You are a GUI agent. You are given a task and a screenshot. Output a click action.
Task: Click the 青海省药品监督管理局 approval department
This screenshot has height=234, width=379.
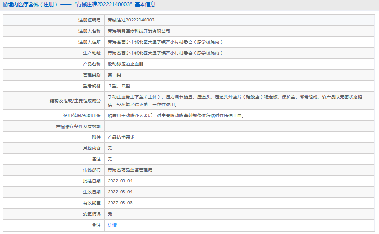point(130,170)
